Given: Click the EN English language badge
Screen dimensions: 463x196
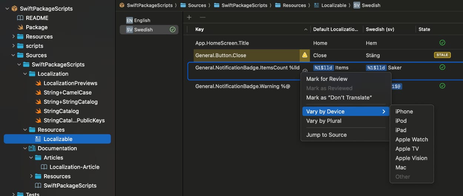Looking at the screenshot, I should point(129,20).
